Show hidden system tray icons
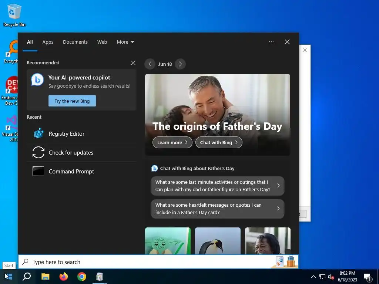The image size is (379, 284). 313,277
